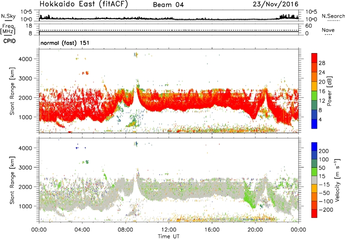Click the 'Power [dB]' colorbar label
This screenshot has width=345, height=239.
pyautogui.click(x=329, y=91)
